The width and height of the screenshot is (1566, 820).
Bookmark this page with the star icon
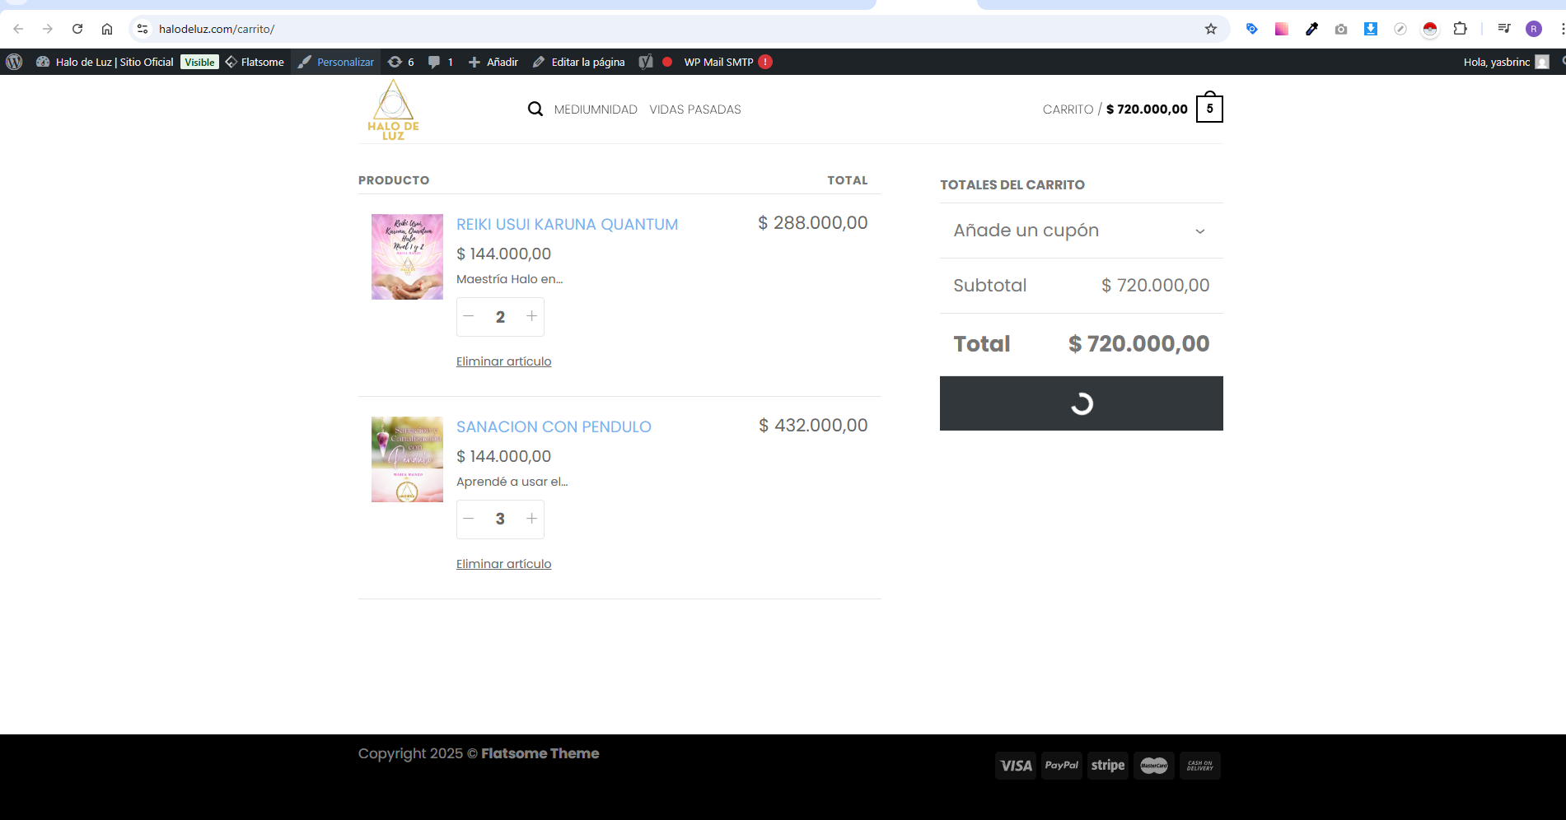(1211, 29)
